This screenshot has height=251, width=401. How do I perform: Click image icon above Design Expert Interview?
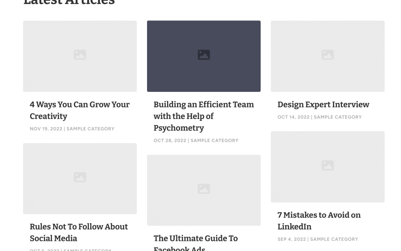pyautogui.click(x=327, y=55)
